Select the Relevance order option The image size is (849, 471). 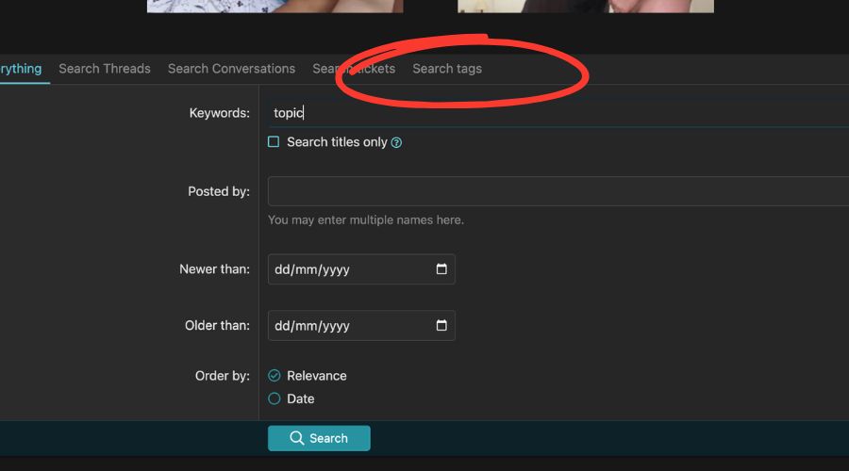pyautogui.click(x=274, y=375)
